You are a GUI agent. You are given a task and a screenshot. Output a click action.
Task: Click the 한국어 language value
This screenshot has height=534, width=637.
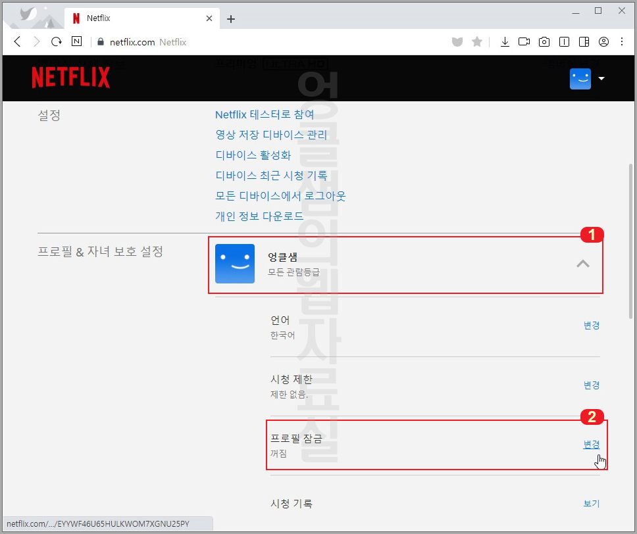(282, 335)
